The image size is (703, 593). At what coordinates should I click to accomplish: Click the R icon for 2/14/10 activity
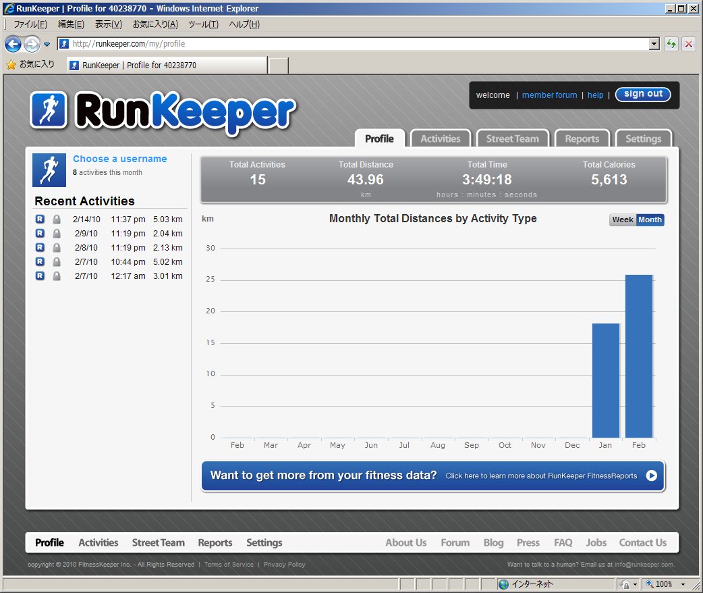(x=40, y=220)
